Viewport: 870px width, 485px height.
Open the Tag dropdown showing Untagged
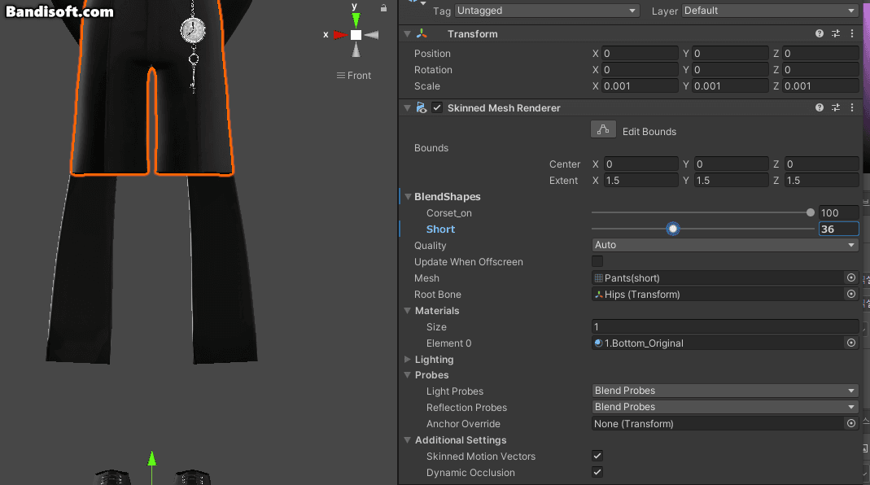(547, 11)
